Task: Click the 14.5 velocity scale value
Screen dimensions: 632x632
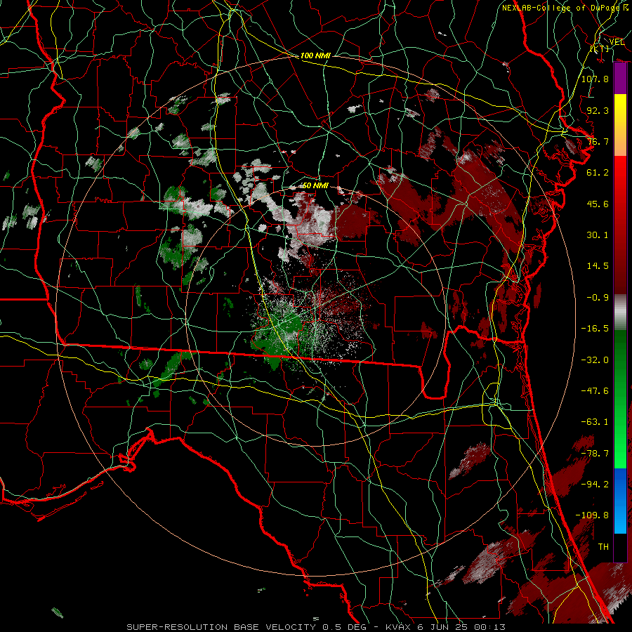Action: (x=598, y=266)
